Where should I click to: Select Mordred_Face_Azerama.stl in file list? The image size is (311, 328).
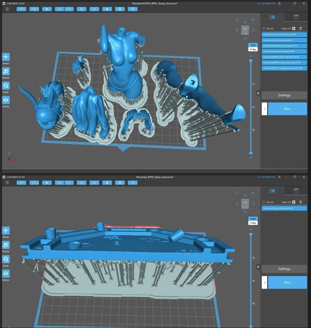coord(284,40)
